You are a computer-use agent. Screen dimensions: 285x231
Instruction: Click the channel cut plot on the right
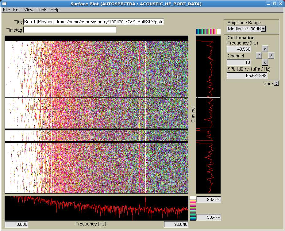(208, 114)
